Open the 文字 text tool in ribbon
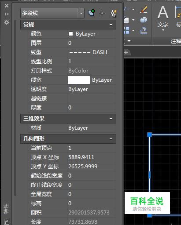 [x=163, y=16]
